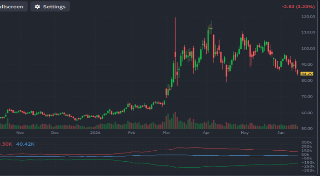
Task: Select the blue 40.42K indicator value
Action: pyautogui.click(x=25, y=144)
